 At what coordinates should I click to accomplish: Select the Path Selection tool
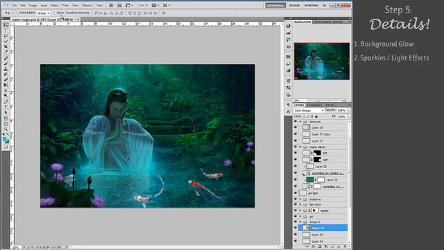(6, 112)
